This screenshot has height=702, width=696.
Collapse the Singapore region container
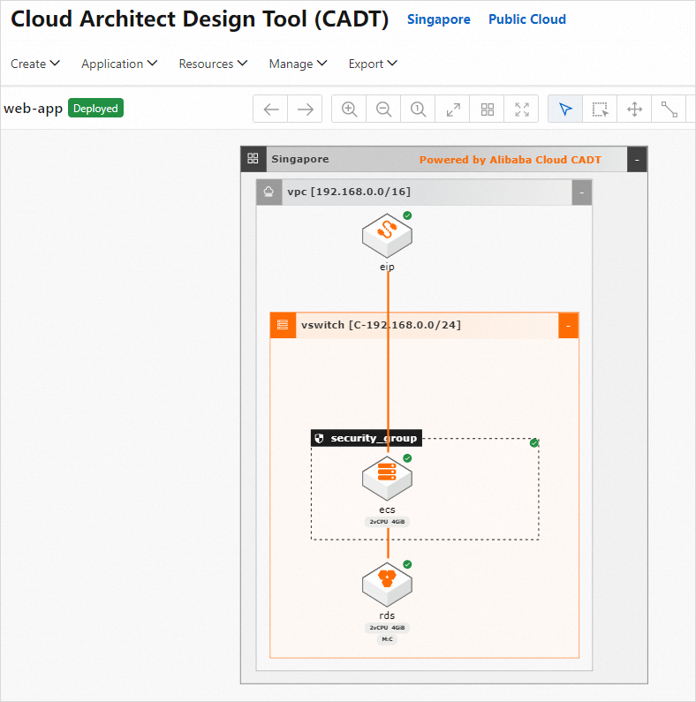click(x=637, y=159)
